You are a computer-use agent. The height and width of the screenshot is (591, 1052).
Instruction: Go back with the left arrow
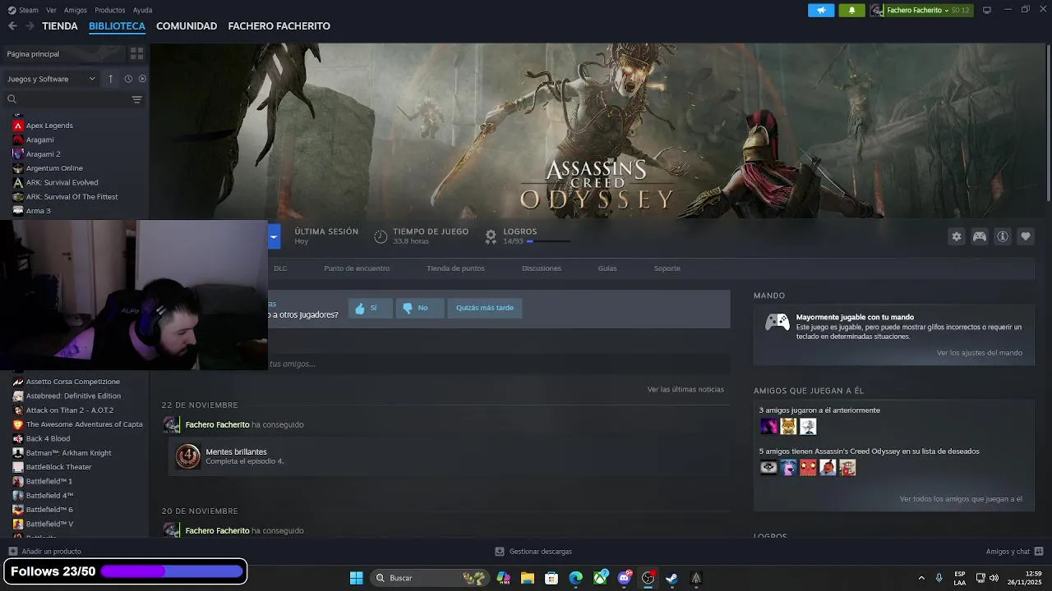(x=12, y=26)
